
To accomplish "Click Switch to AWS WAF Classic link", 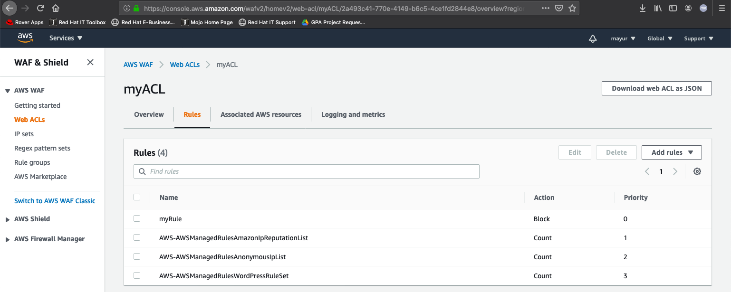I will click(55, 201).
